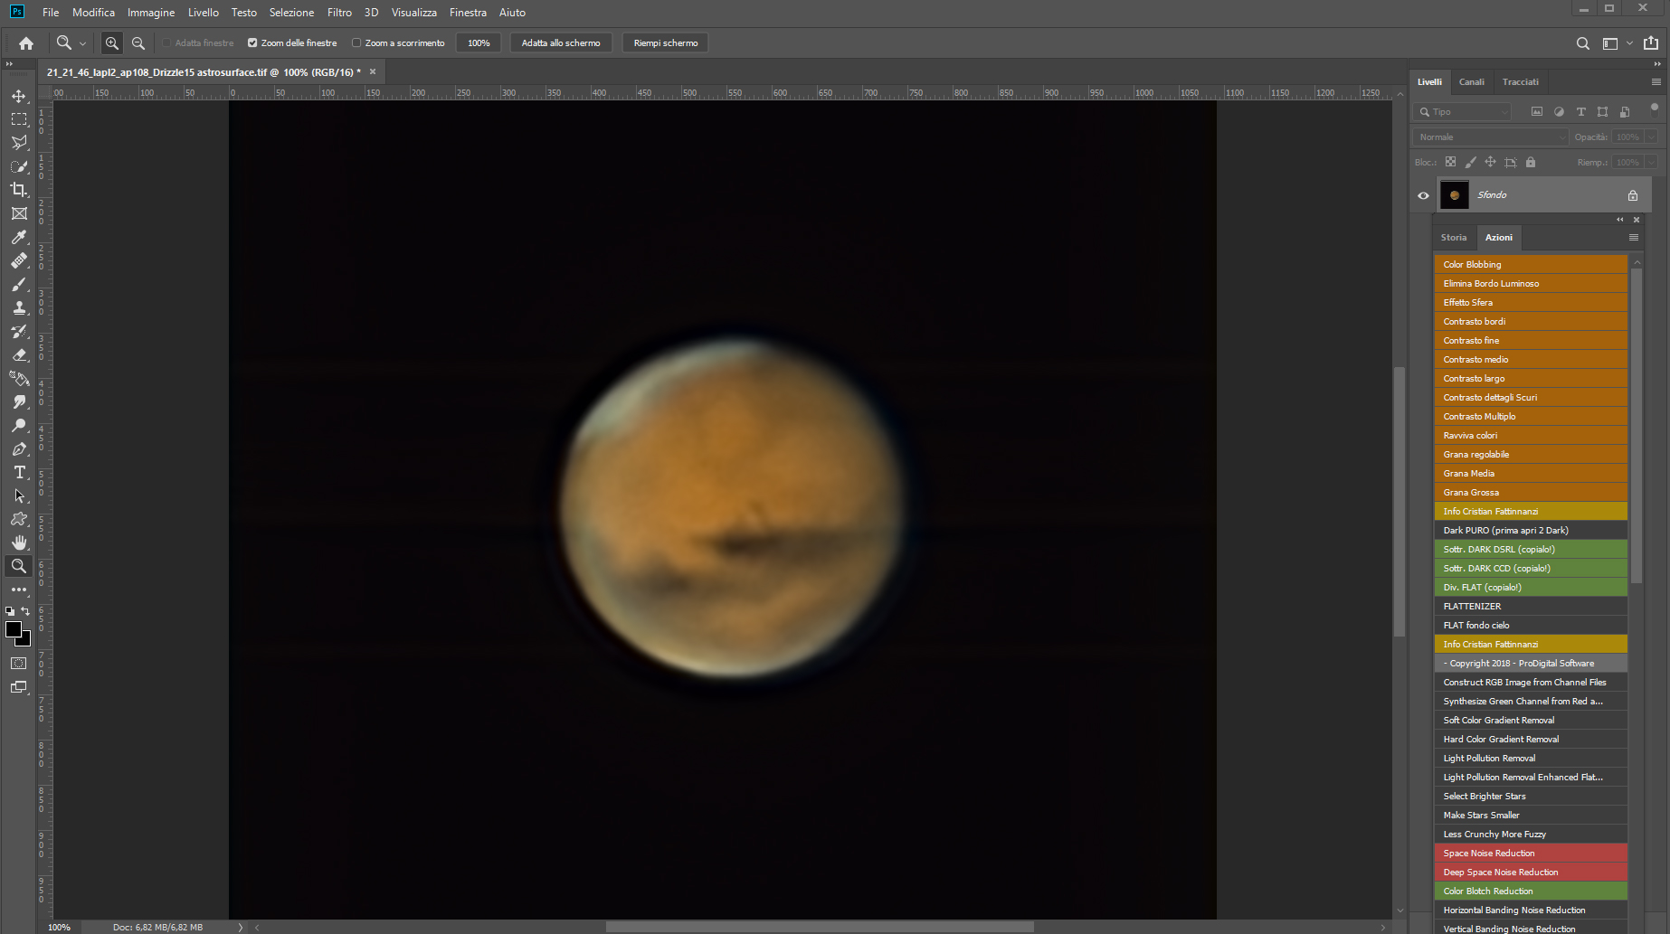This screenshot has height=934, width=1670.
Task: Select the Healing Brush tool
Action: [x=19, y=260]
